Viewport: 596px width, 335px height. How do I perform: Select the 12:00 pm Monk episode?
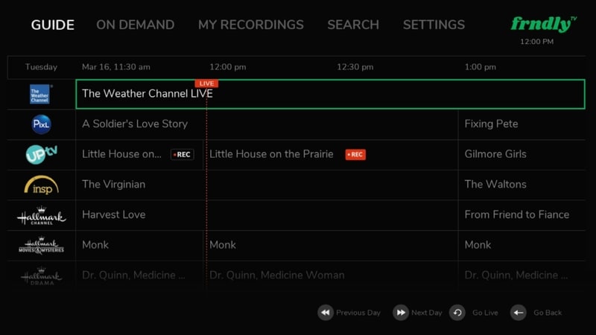tap(331, 245)
